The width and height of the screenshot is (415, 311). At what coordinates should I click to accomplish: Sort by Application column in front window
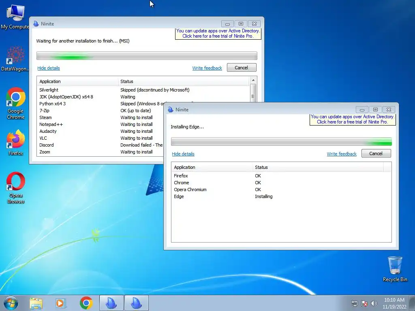[x=212, y=167]
